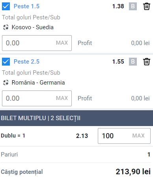This screenshot has width=153, height=179.
Task: Delete the Kosovo - Suedia selection with trash icon
Action: point(147,6)
